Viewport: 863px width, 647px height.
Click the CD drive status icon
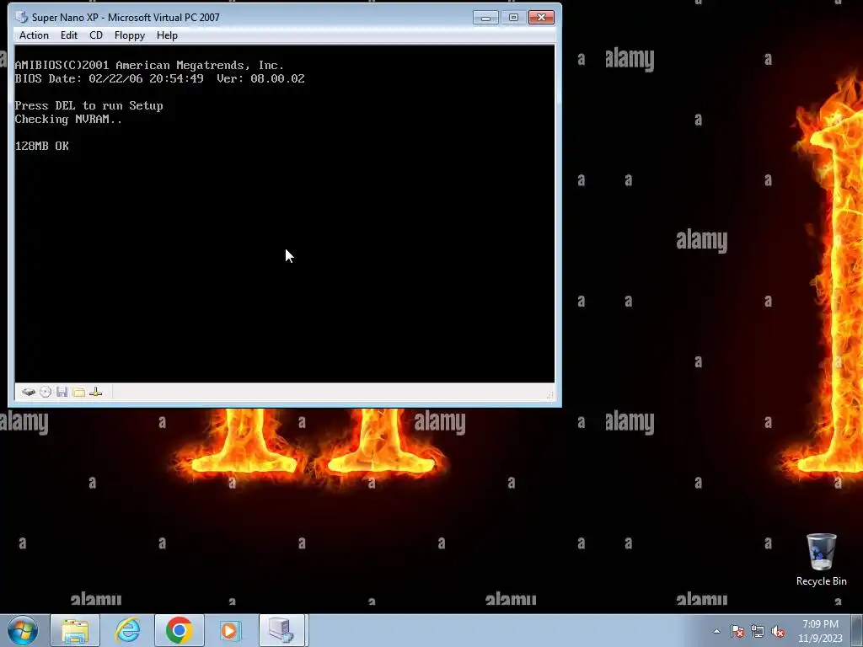click(46, 393)
